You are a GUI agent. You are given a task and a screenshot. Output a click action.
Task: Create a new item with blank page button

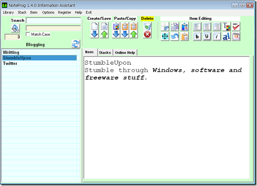pyautogui.click(x=94, y=30)
